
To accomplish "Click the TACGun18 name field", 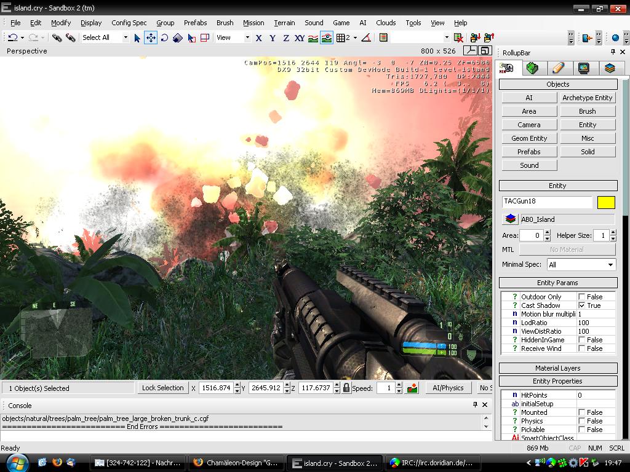I will (x=547, y=202).
